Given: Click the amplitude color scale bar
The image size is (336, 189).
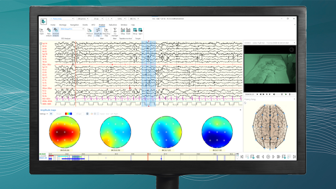Looking at the screenshot, I should pyautogui.click(x=68, y=114).
